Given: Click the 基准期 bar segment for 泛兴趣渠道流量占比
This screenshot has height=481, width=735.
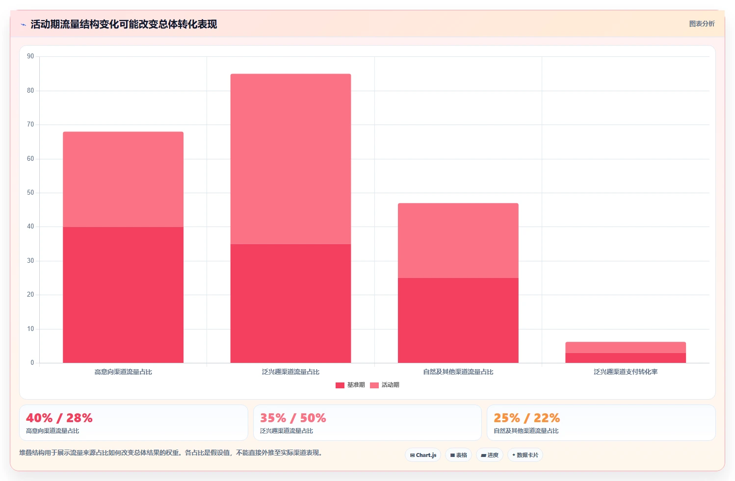Looking at the screenshot, I should tap(290, 304).
